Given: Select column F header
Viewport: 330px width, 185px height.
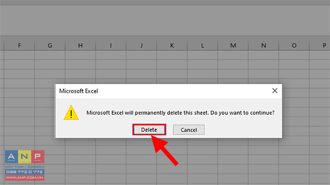Looking at the screenshot, I should [19, 45].
